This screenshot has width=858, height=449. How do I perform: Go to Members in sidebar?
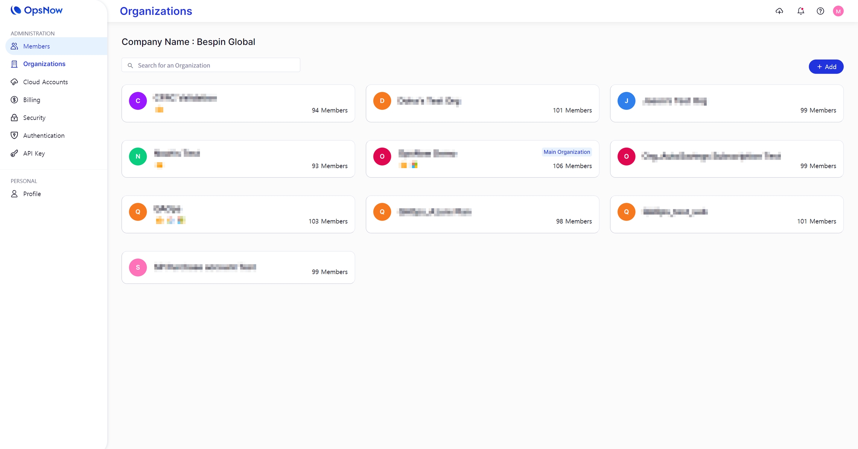(36, 46)
